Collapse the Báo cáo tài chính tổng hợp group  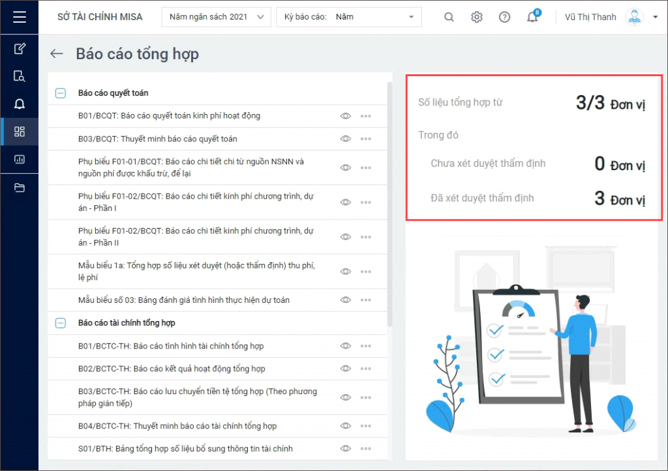60,322
